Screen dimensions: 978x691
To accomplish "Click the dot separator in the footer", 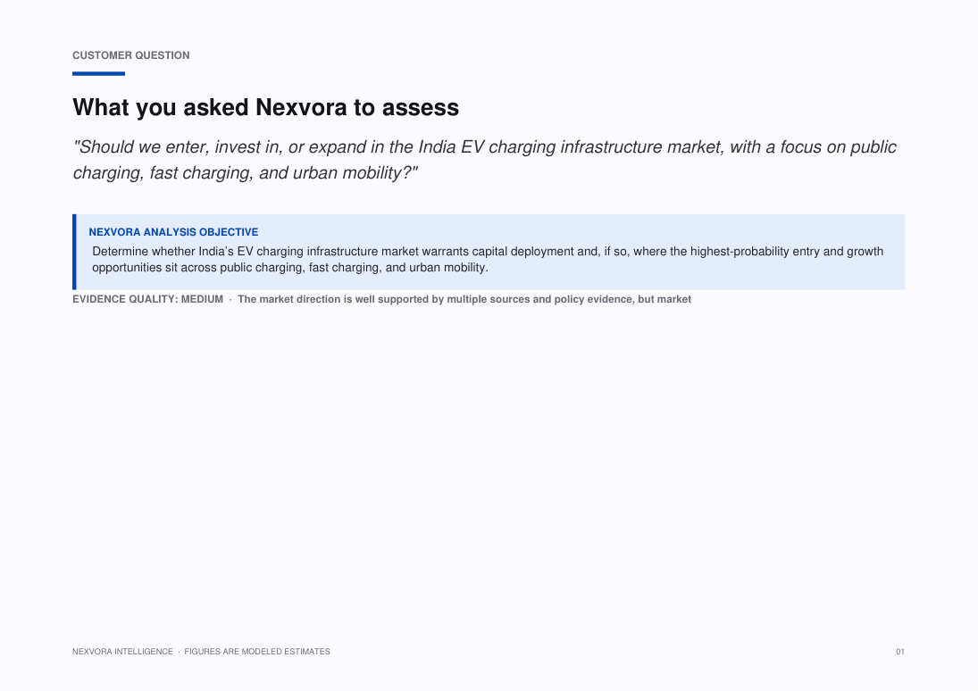I will pyautogui.click(x=179, y=652).
